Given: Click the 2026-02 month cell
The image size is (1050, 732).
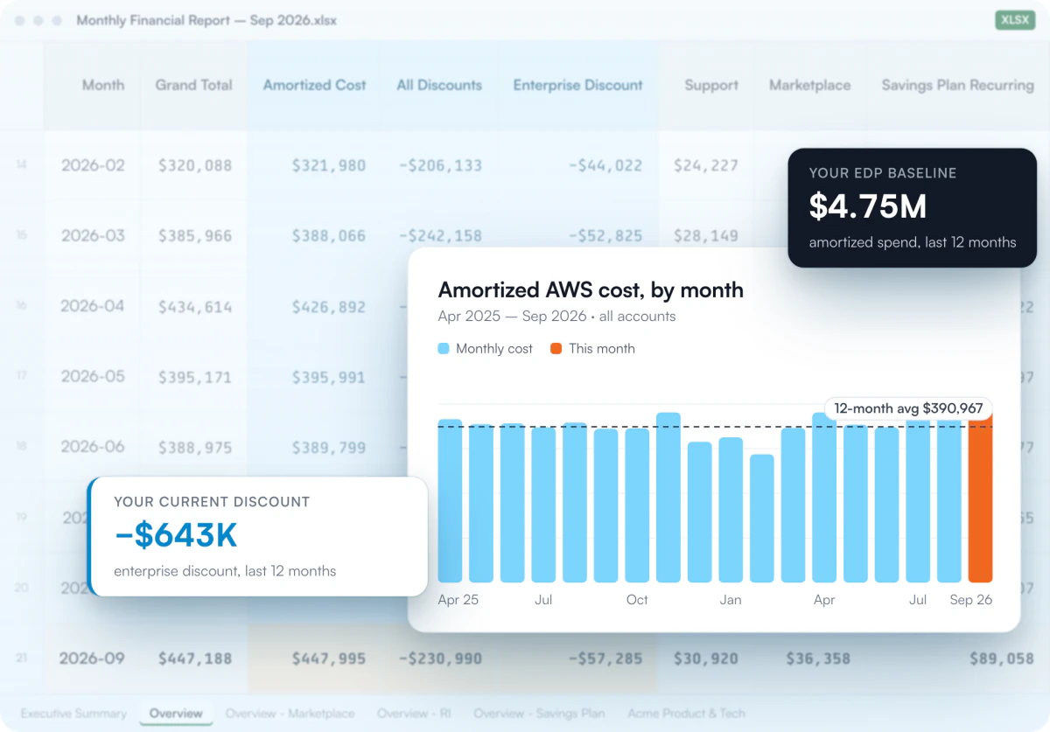Looking at the screenshot, I should 93,165.
